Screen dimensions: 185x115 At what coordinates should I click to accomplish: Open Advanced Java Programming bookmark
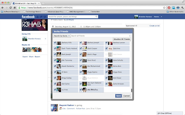54,11
